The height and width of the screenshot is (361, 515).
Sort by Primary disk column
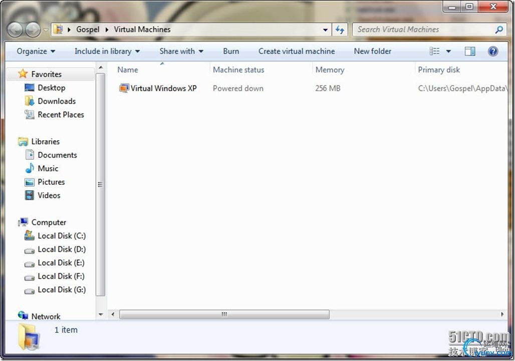(x=439, y=70)
